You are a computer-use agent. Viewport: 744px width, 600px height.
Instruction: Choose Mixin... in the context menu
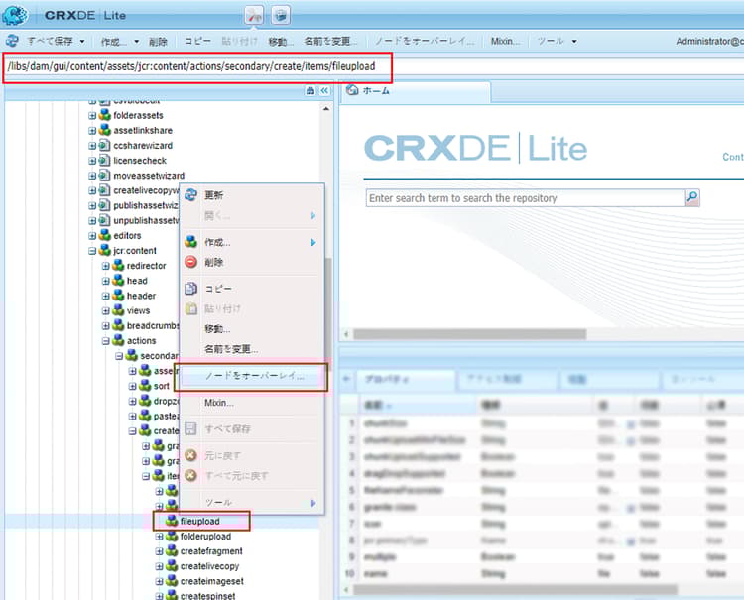point(252,403)
